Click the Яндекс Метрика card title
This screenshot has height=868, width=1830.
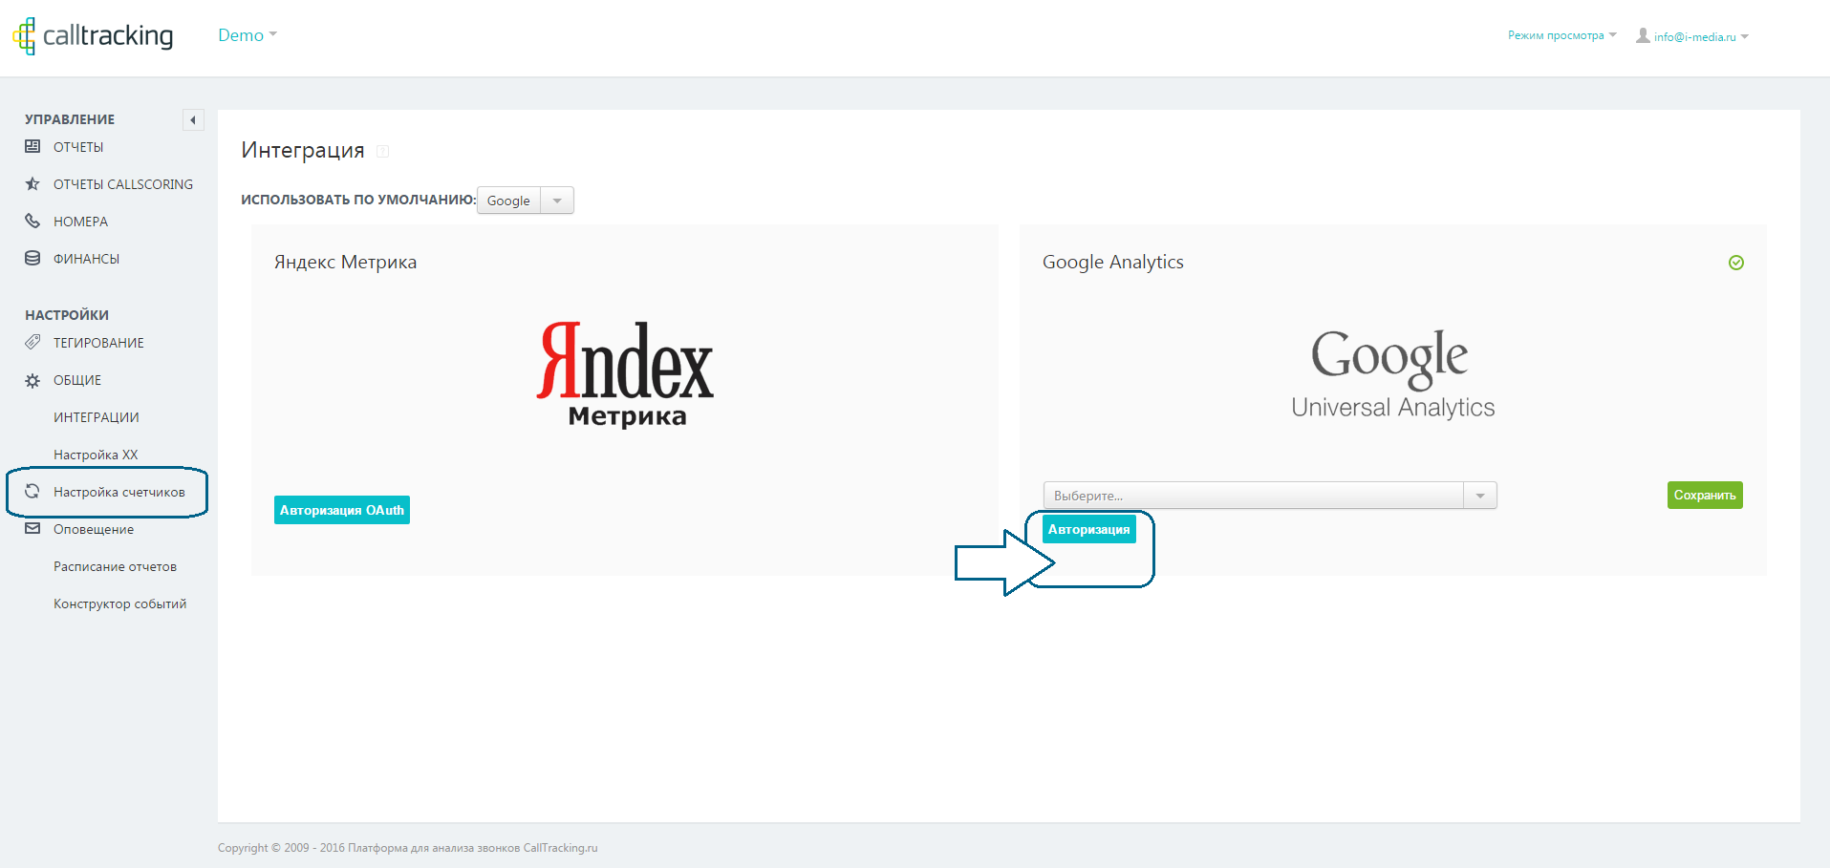(x=345, y=262)
